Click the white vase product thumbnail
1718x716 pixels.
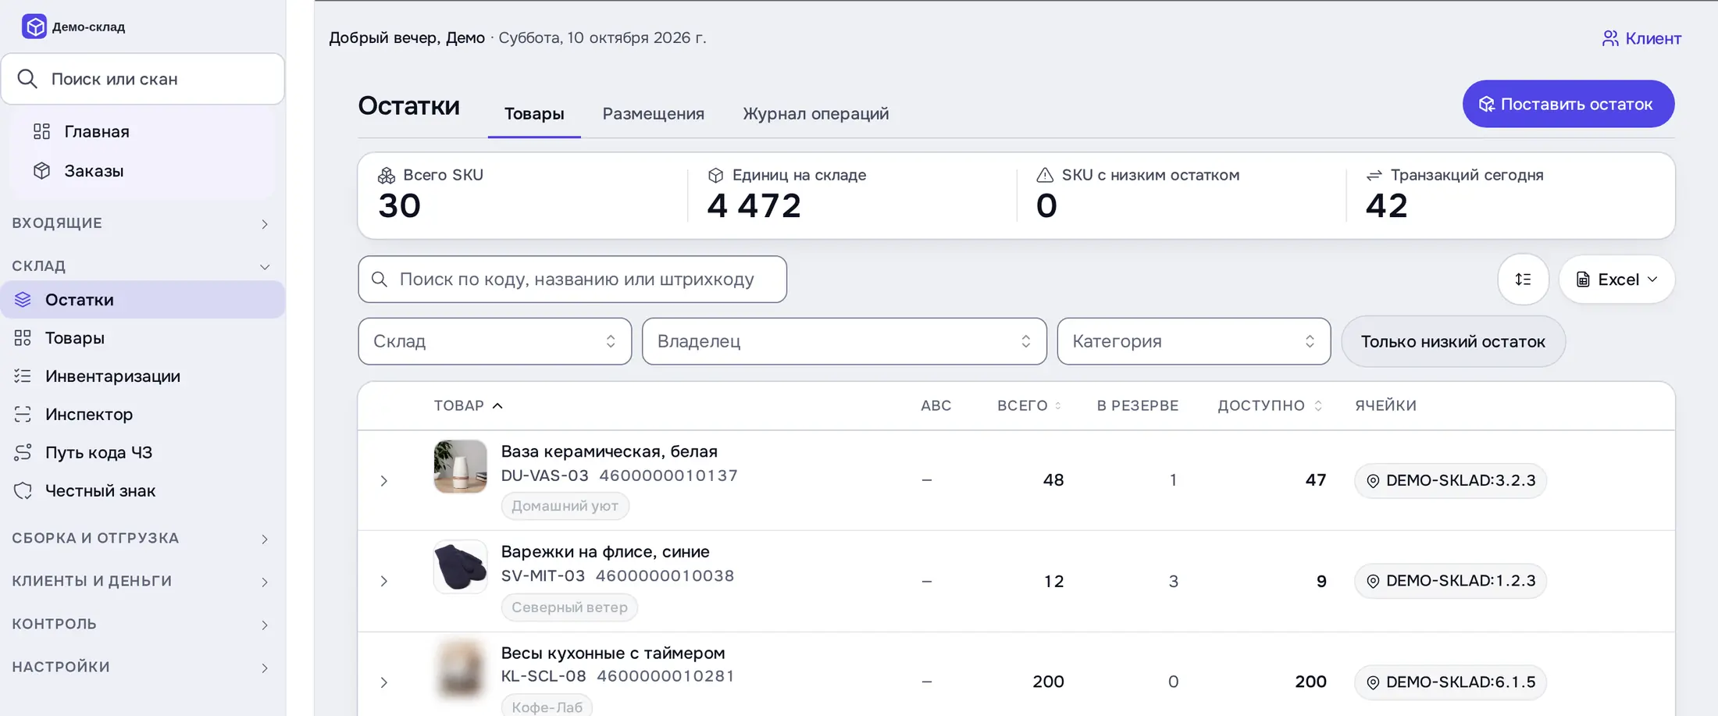coord(461,466)
